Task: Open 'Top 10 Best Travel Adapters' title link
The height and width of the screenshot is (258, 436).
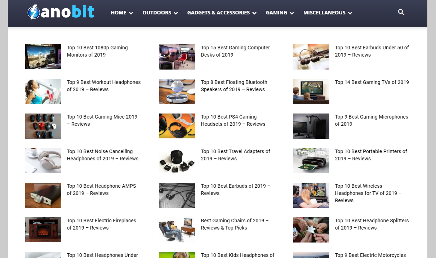Action: tap(235, 155)
